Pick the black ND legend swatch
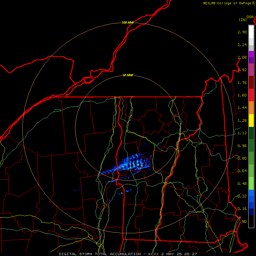 (251, 221)
